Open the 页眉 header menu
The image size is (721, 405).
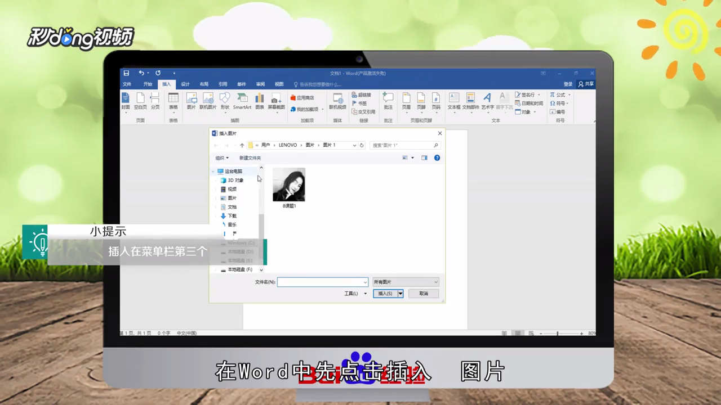tap(406, 102)
